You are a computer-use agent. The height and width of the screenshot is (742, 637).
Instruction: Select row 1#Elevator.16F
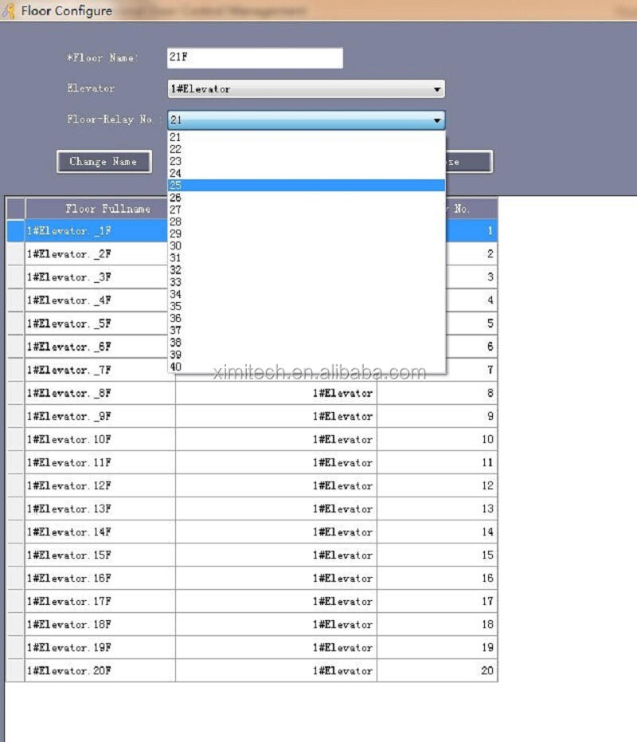252,579
